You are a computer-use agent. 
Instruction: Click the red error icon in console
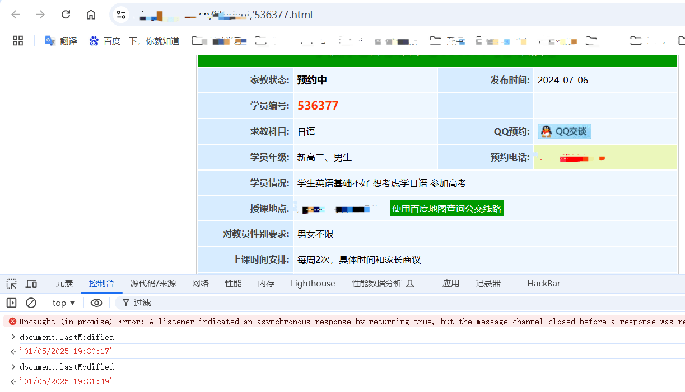click(12, 322)
